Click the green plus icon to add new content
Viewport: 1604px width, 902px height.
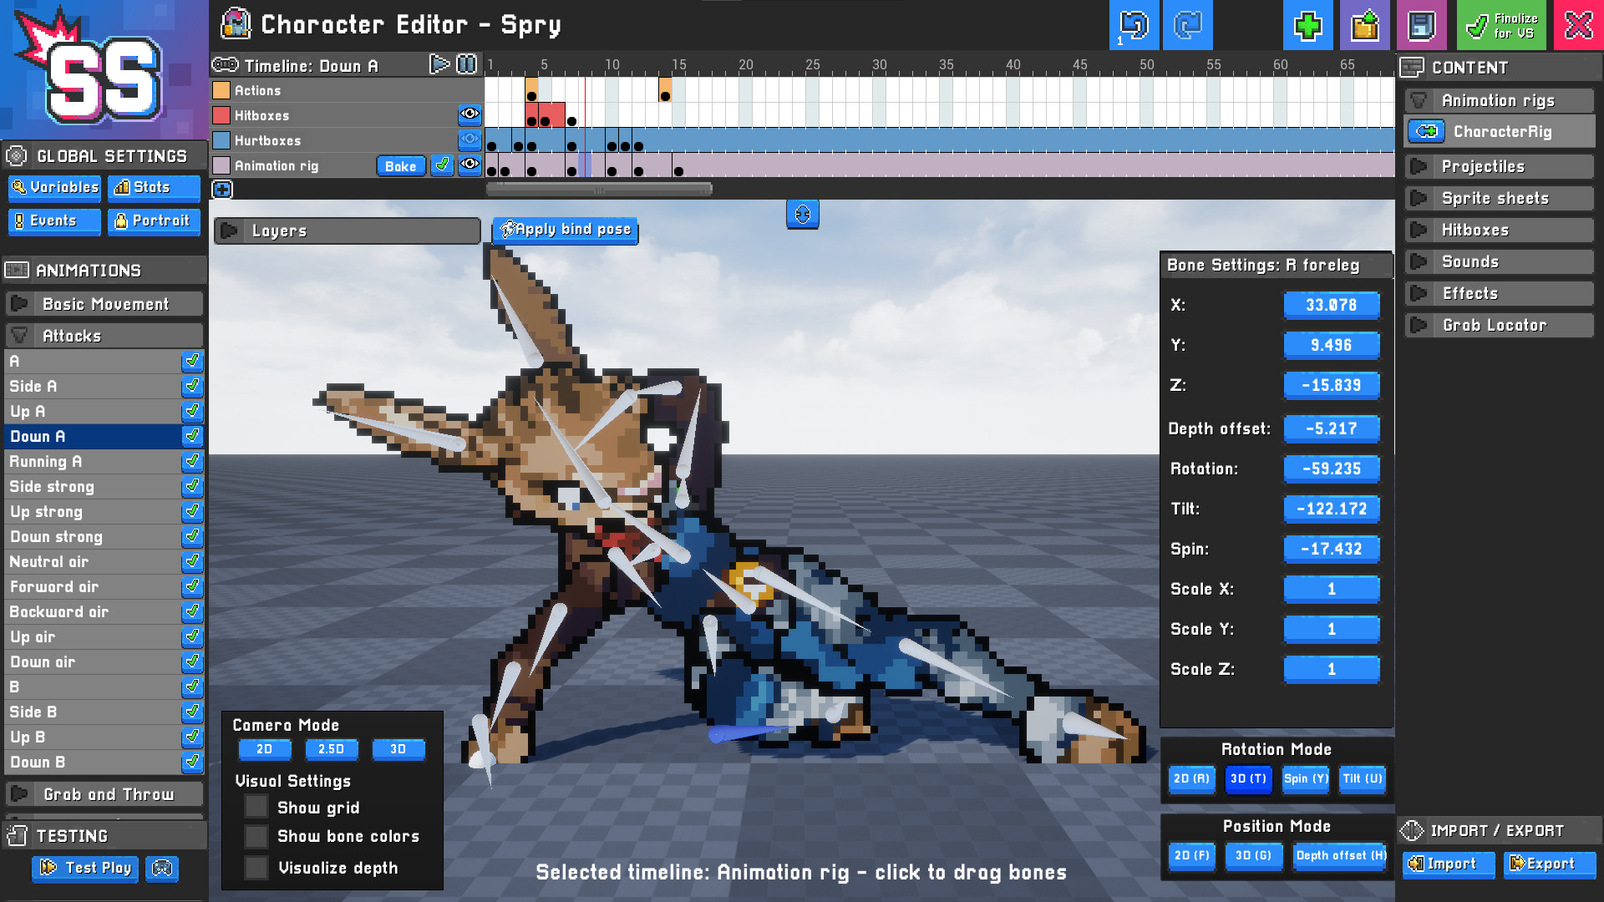click(x=1307, y=25)
